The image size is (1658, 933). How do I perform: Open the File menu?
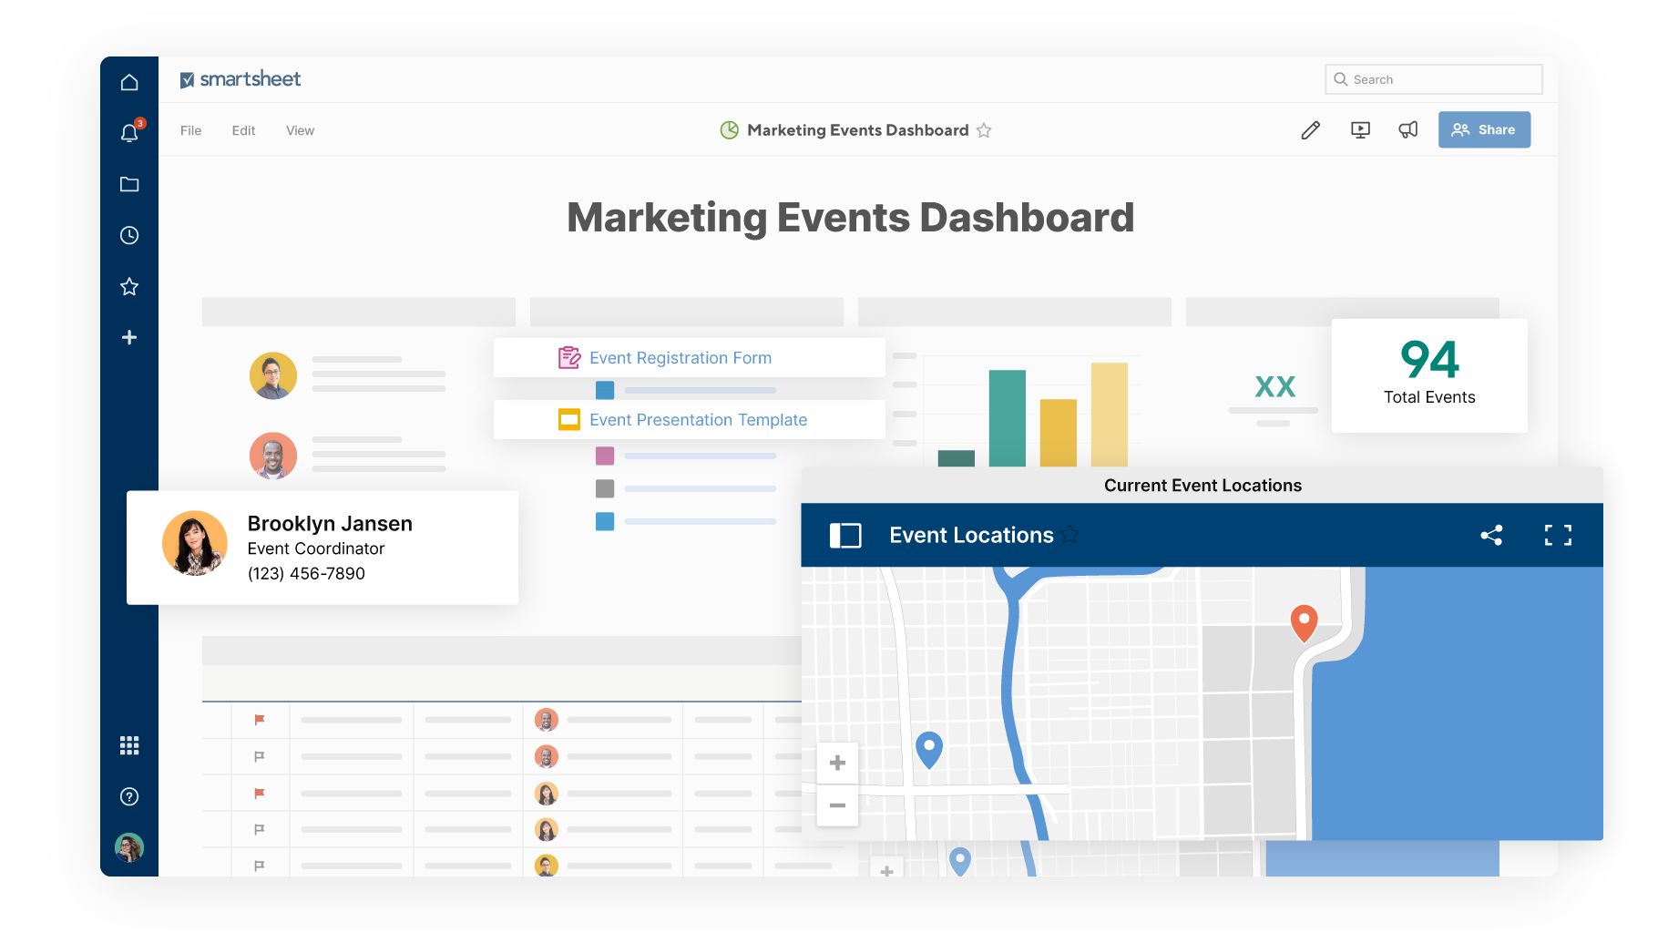click(x=190, y=130)
